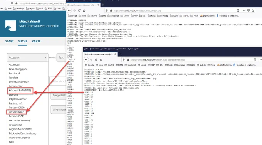Select Körperschaft (NDP) option
This screenshot has height=145, width=262.
(20, 91)
